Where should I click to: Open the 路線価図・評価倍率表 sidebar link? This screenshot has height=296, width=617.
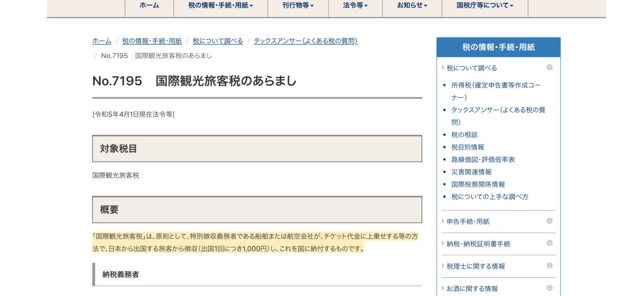click(x=483, y=160)
